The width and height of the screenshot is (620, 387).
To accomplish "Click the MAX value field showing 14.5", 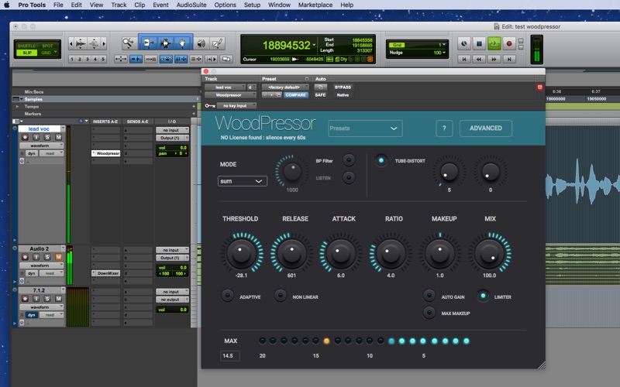I will pyautogui.click(x=229, y=356).
